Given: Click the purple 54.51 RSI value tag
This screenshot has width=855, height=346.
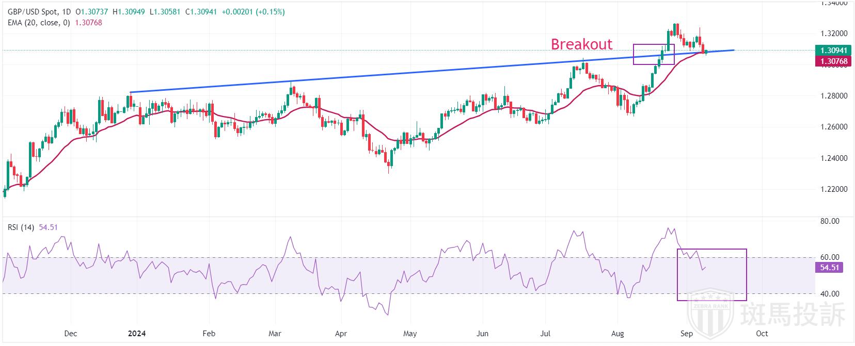Looking at the screenshot, I should (x=828, y=268).
